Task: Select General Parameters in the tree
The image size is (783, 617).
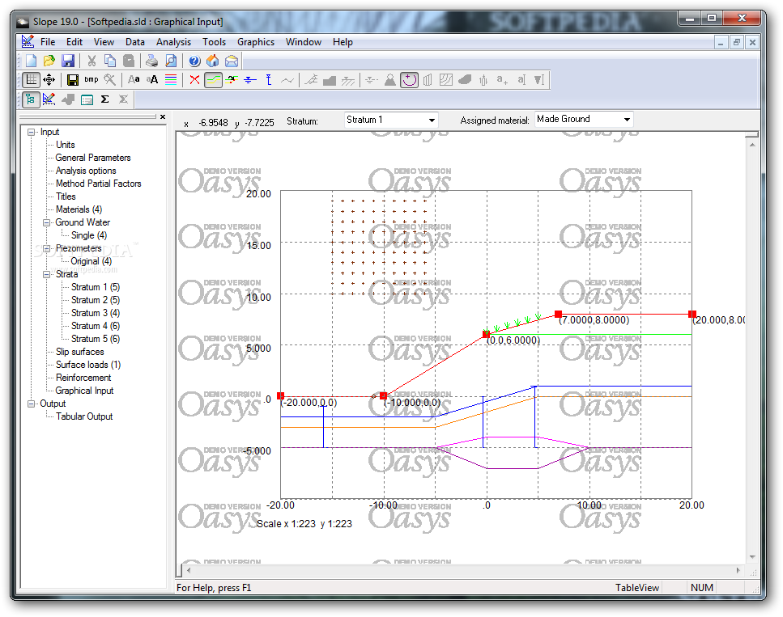Action: coord(93,158)
